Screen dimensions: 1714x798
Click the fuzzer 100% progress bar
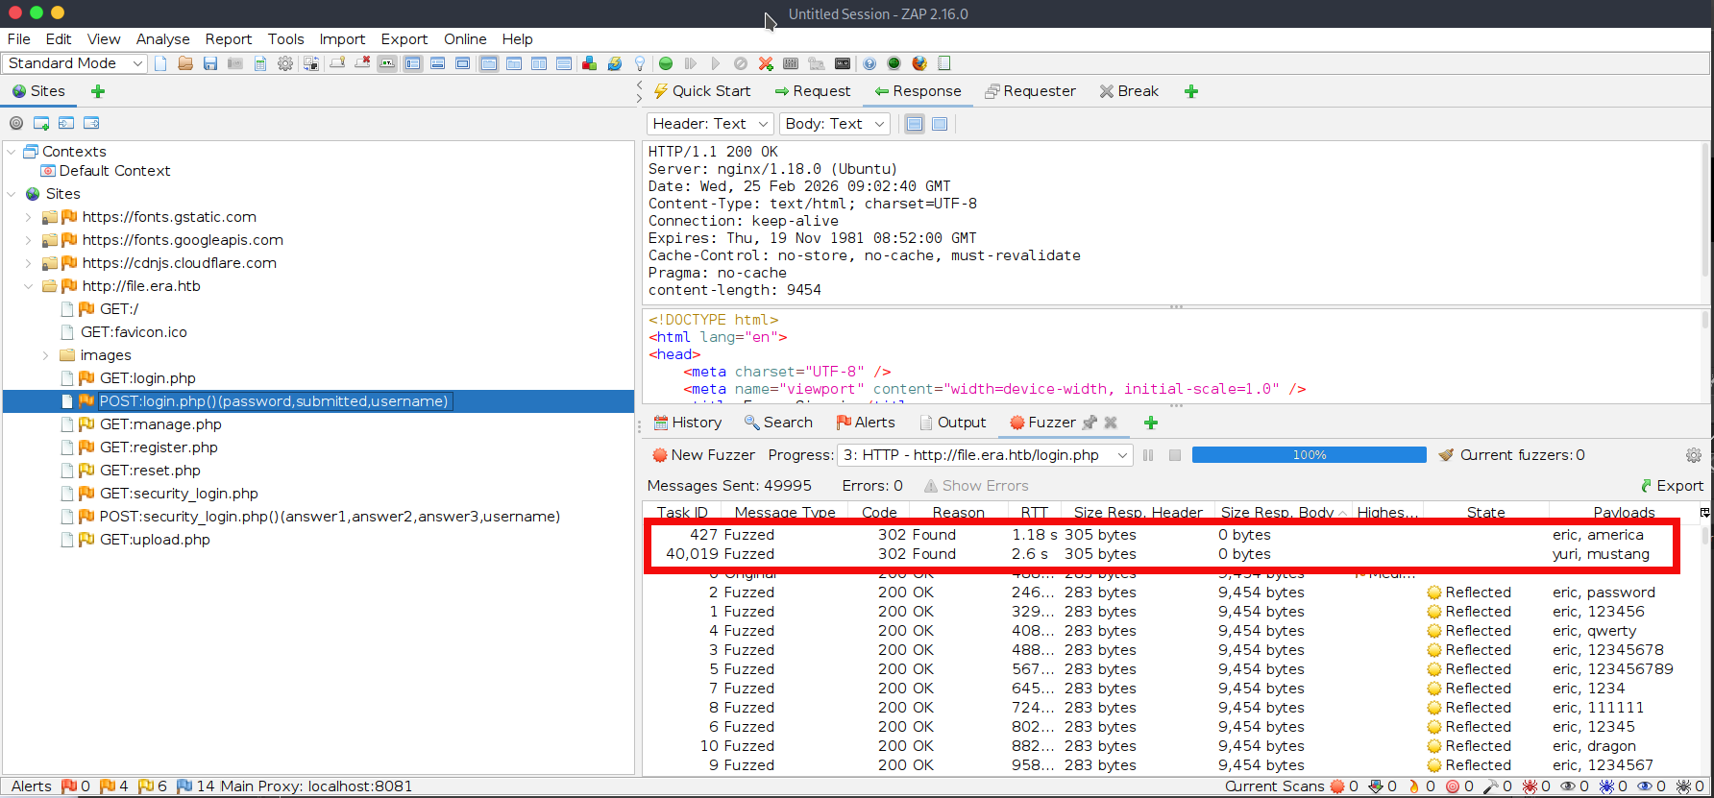click(1309, 455)
